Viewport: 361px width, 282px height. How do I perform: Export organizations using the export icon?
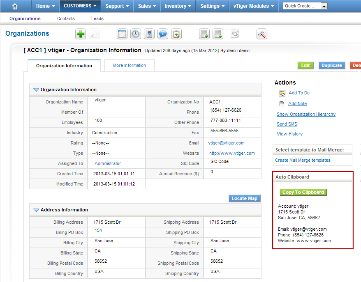click(218, 34)
